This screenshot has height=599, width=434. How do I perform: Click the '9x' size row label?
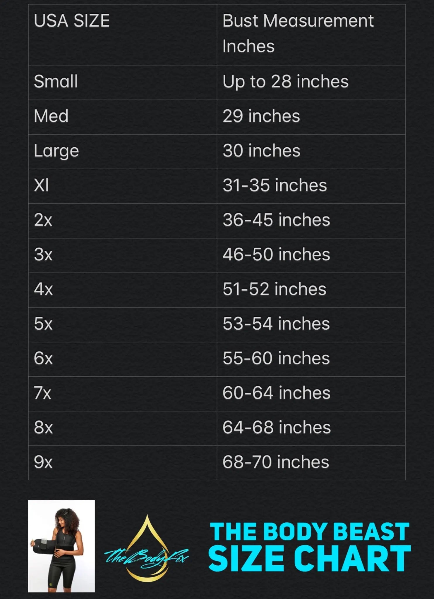coord(43,462)
